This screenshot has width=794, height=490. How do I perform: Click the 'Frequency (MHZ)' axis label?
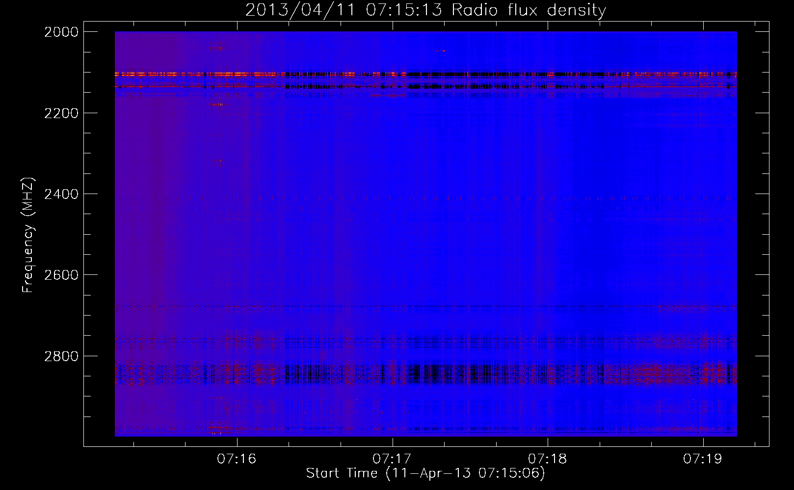[x=28, y=235]
